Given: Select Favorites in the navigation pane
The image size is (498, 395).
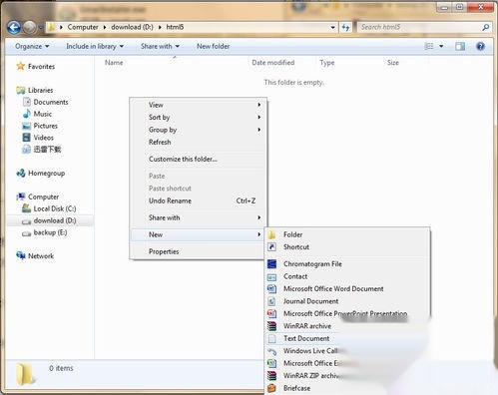Looking at the screenshot, I should pos(41,67).
